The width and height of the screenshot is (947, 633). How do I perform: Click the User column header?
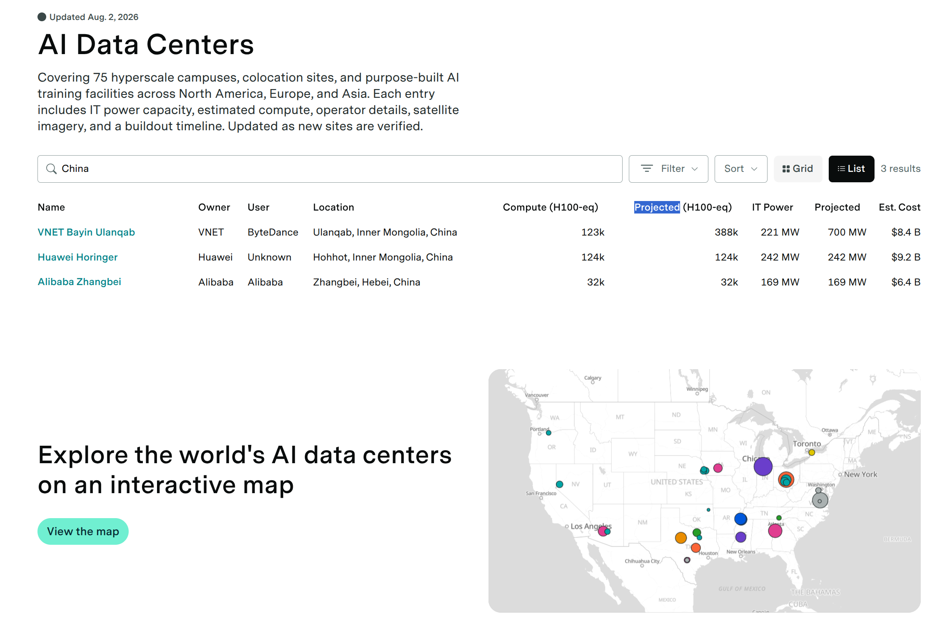[259, 207]
